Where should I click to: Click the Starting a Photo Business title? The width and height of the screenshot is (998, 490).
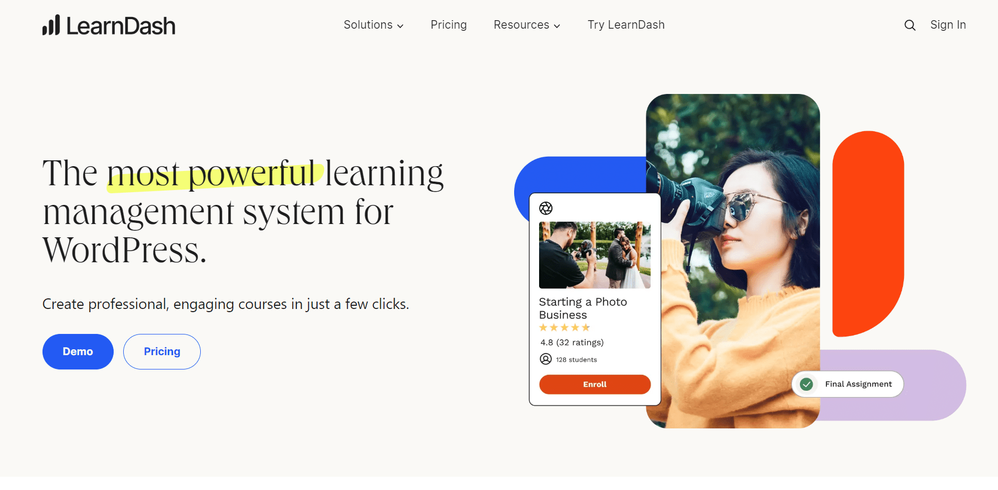coord(583,308)
